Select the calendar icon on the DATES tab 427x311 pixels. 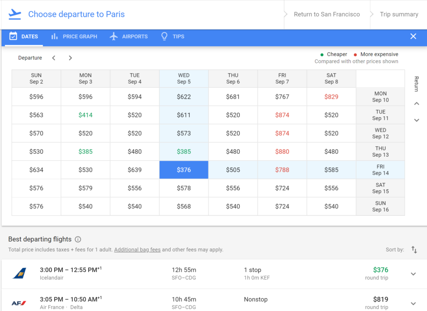click(13, 36)
